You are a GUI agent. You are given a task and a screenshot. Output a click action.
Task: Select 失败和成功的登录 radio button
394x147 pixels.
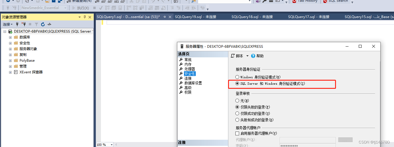point(237,120)
